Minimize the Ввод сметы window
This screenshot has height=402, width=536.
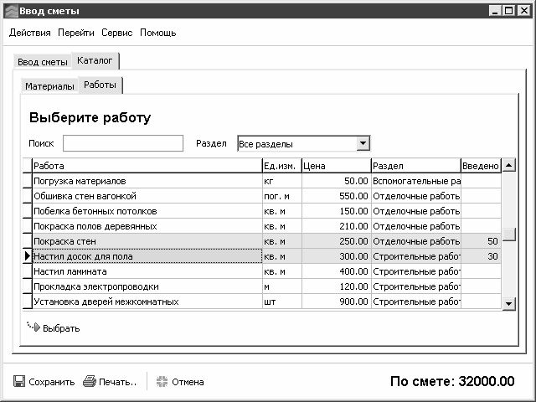point(495,11)
